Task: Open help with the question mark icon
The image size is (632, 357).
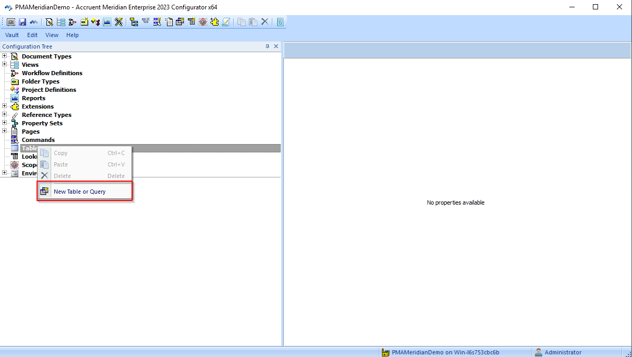Action: coord(280,22)
